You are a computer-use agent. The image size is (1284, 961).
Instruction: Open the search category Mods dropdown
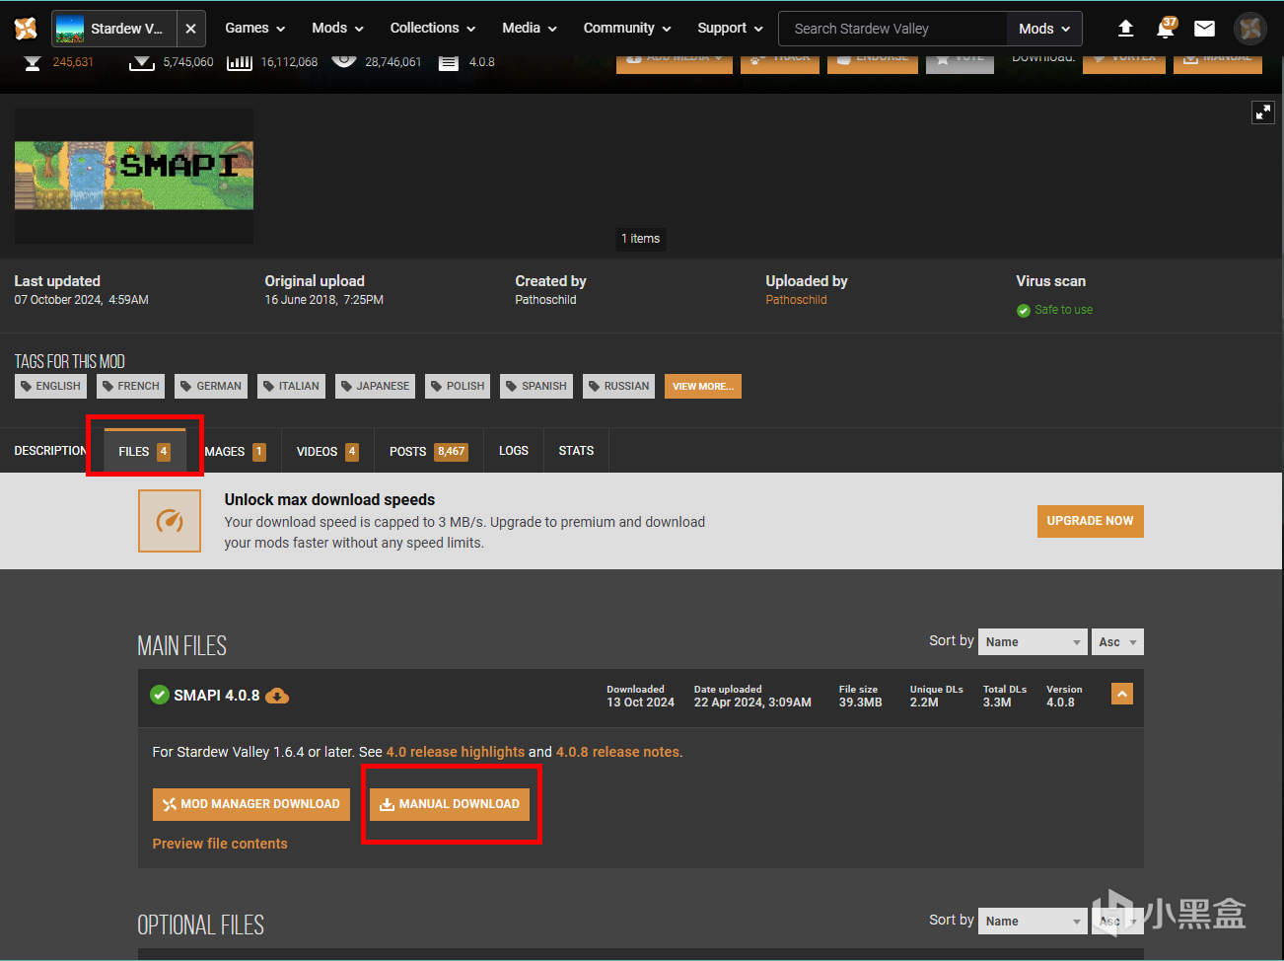click(1044, 29)
